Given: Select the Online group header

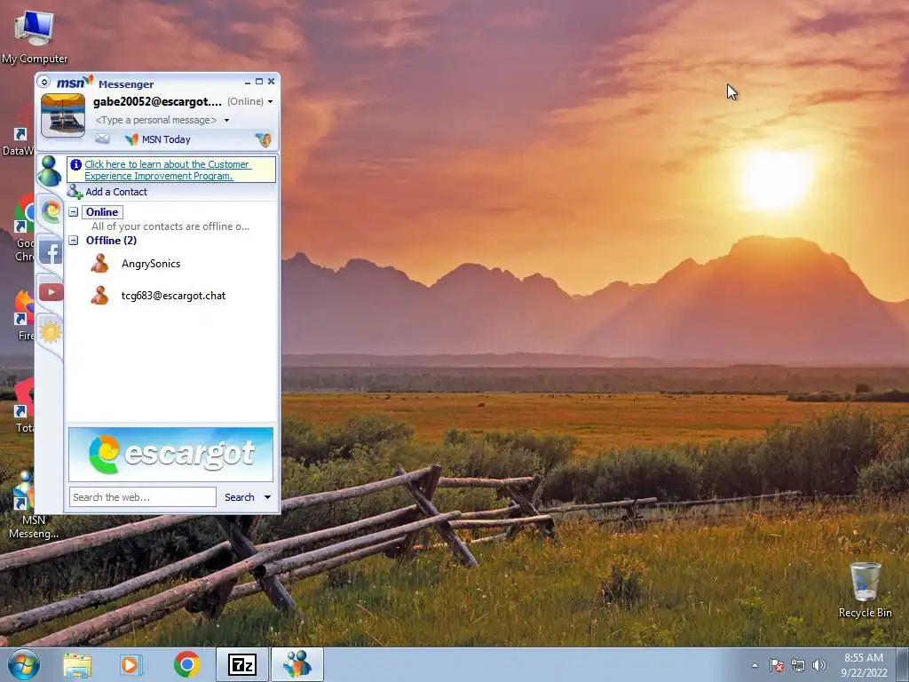Looking at the screenshot, I should (x=102, y=212).
